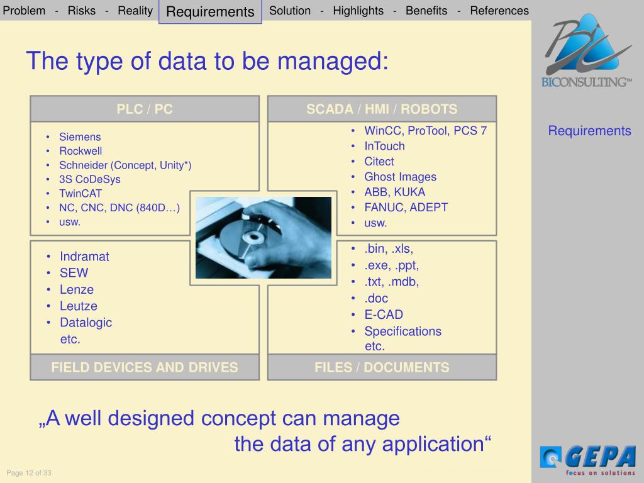Screen dimensions: 644x483
Task: Select the Reality tab
Action: [135, 10]
